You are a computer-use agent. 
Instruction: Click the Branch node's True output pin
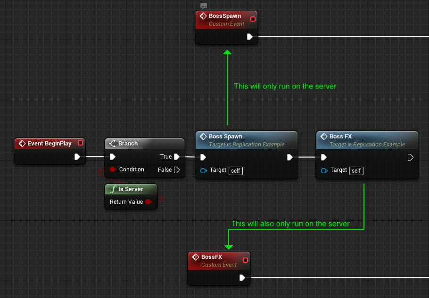tap(176, 157)
